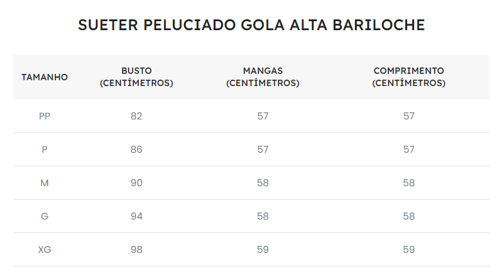Select the G size row label
The width and height of the screenshot is (501, 278).
[x=45, y=216]
